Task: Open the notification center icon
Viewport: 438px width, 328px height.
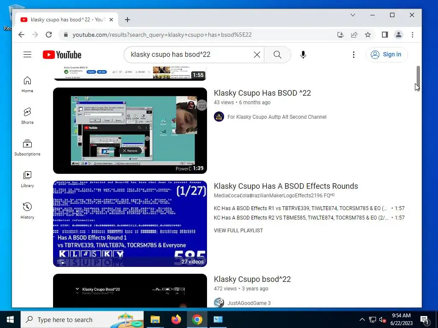Action: pos(425,319)
